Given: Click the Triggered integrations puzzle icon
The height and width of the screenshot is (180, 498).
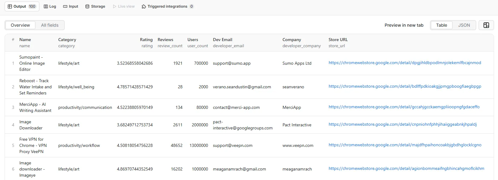Looking at the screenshot, I should point(144,6).
